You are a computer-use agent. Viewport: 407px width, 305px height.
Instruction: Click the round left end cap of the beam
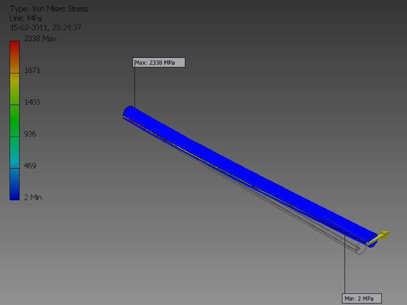(x=128, y=112)
